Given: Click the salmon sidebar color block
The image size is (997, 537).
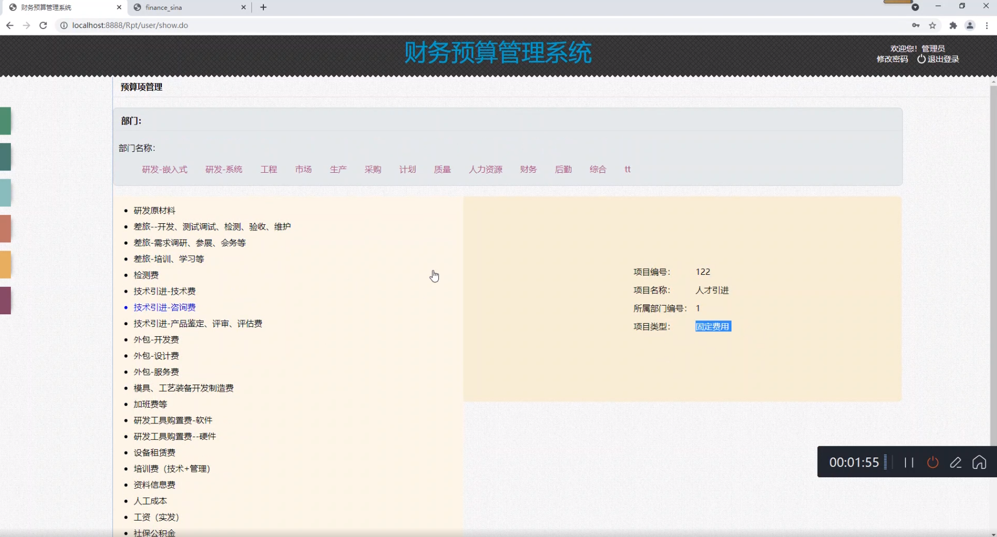Looking at the screenshot, I should tap(5, 229).
